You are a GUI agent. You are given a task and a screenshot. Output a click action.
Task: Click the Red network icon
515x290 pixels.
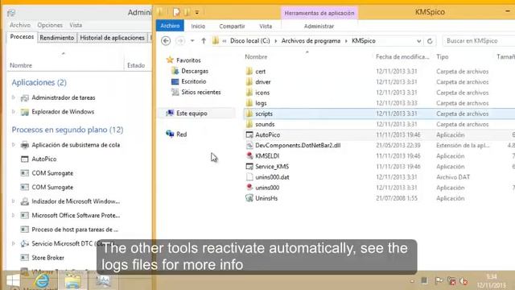click(170, 134)
